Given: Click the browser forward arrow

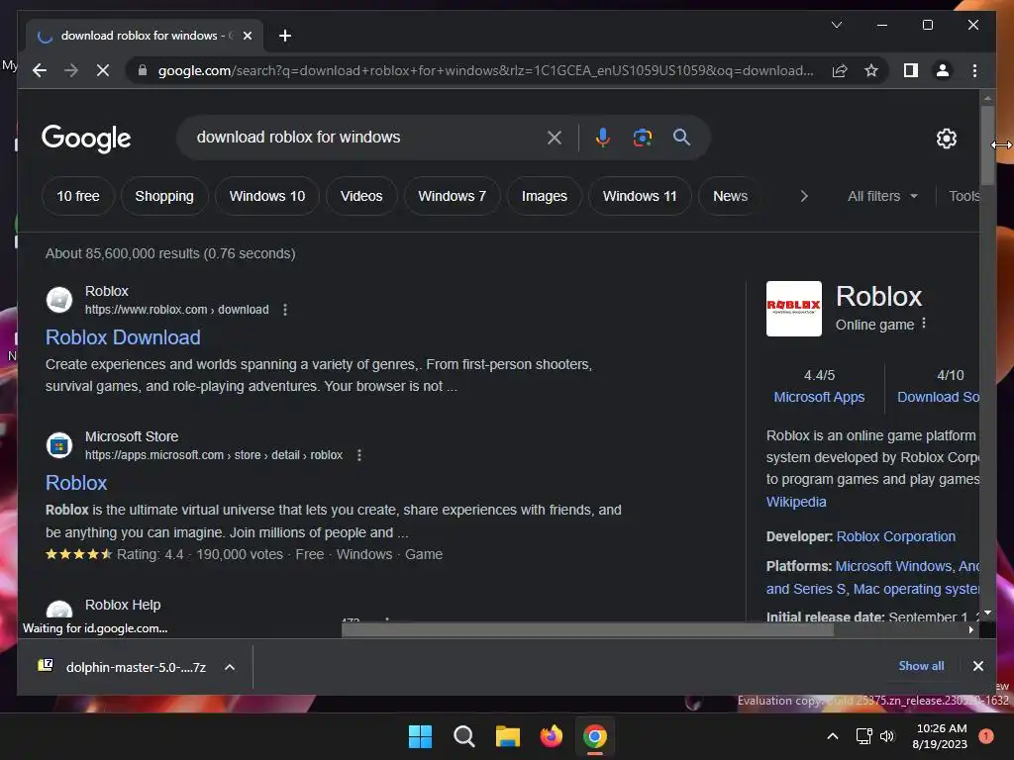Looking at the screenshot, I should click(x=71, y=70).
